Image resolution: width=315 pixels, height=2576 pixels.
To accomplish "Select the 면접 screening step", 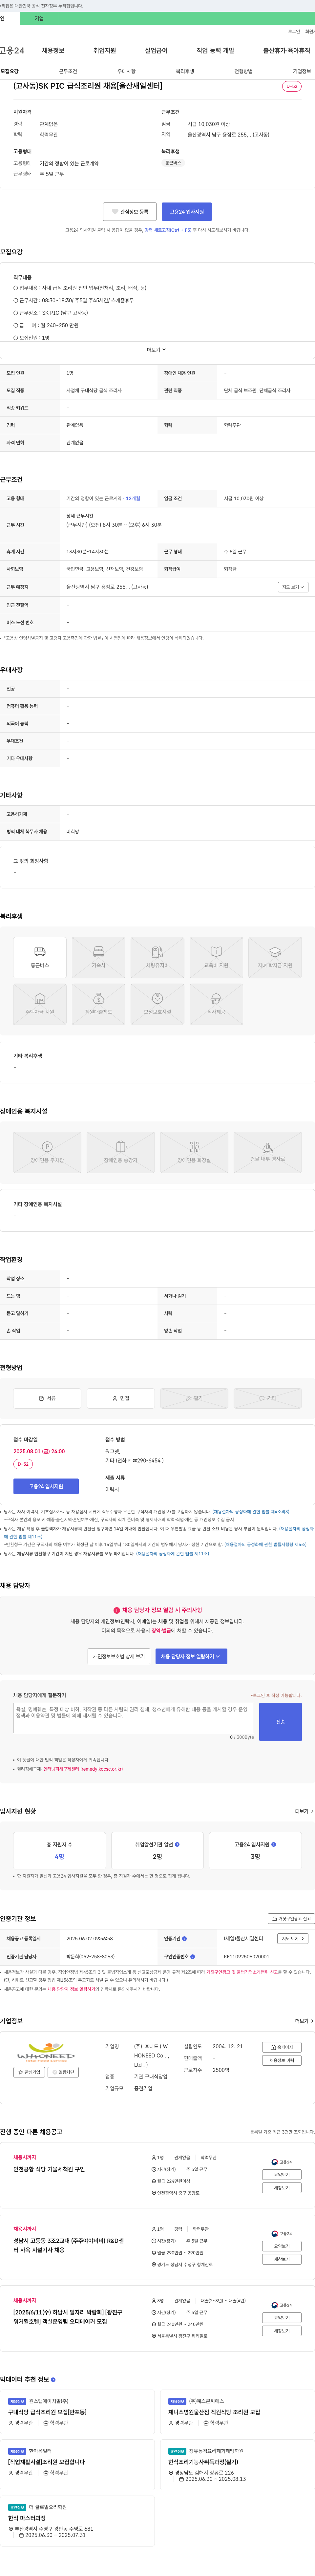I will [x=121, y=1398].
